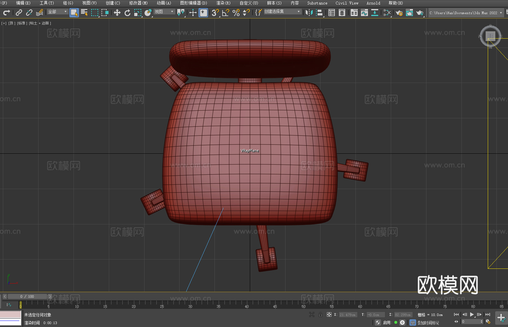Open the Arnold menu
This screenshot has width=508, height=327.
(x=373, y=3)
